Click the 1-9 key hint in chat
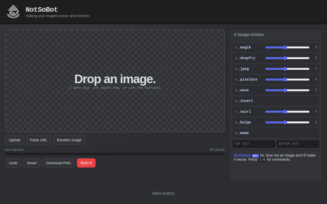This screenshot has width=327, height=204. click(x=262, y=160)
